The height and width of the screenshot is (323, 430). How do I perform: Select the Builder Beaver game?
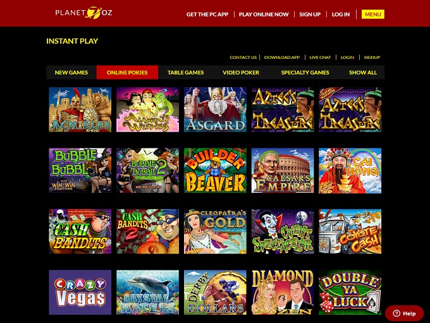point(215,171)
